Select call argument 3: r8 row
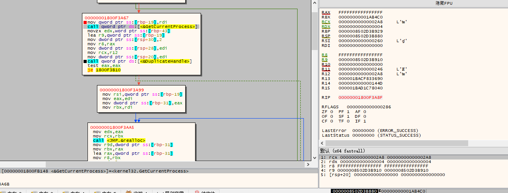 (x=413, y=166)
